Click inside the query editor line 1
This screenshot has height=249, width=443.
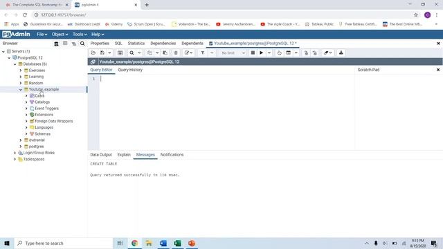coord(226,79)
